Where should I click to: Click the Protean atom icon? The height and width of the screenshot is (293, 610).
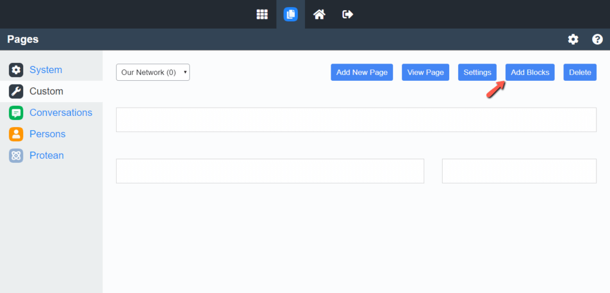(16, 156)
